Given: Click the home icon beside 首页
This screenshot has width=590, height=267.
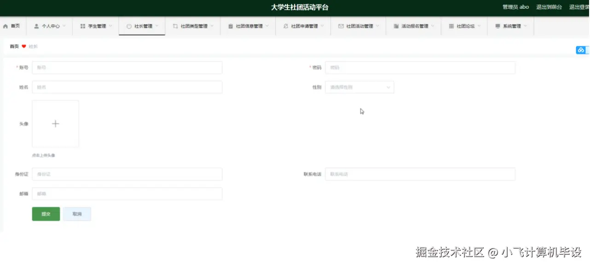Looking at the screenshot, I should click(6, 26).
